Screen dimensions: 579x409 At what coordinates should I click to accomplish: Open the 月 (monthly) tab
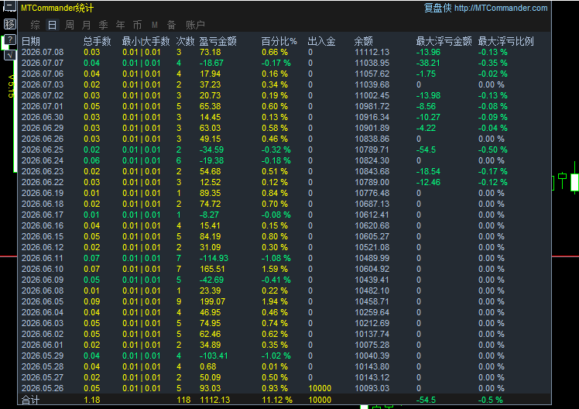86,25
